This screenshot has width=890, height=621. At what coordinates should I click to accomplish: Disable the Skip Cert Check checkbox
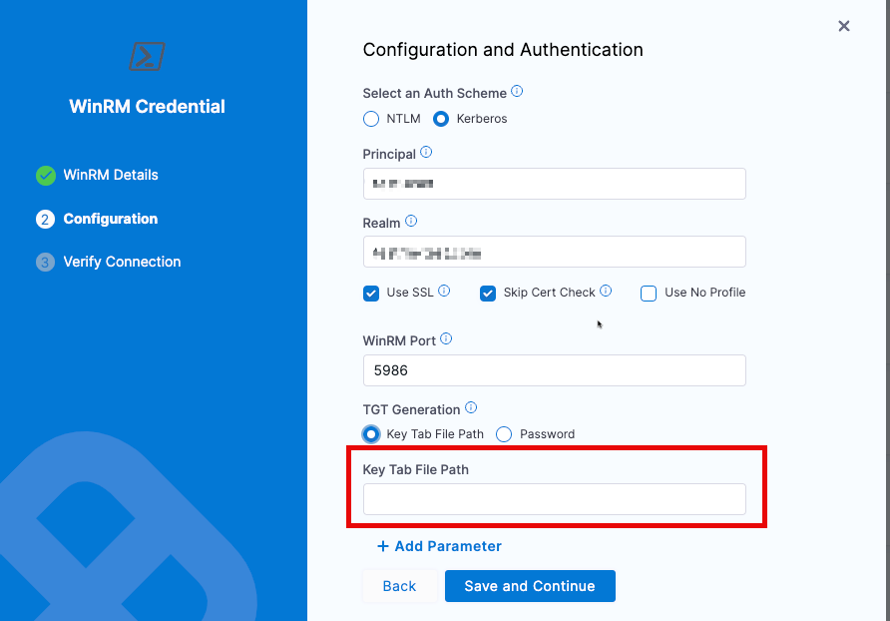(x=488, y=294)
